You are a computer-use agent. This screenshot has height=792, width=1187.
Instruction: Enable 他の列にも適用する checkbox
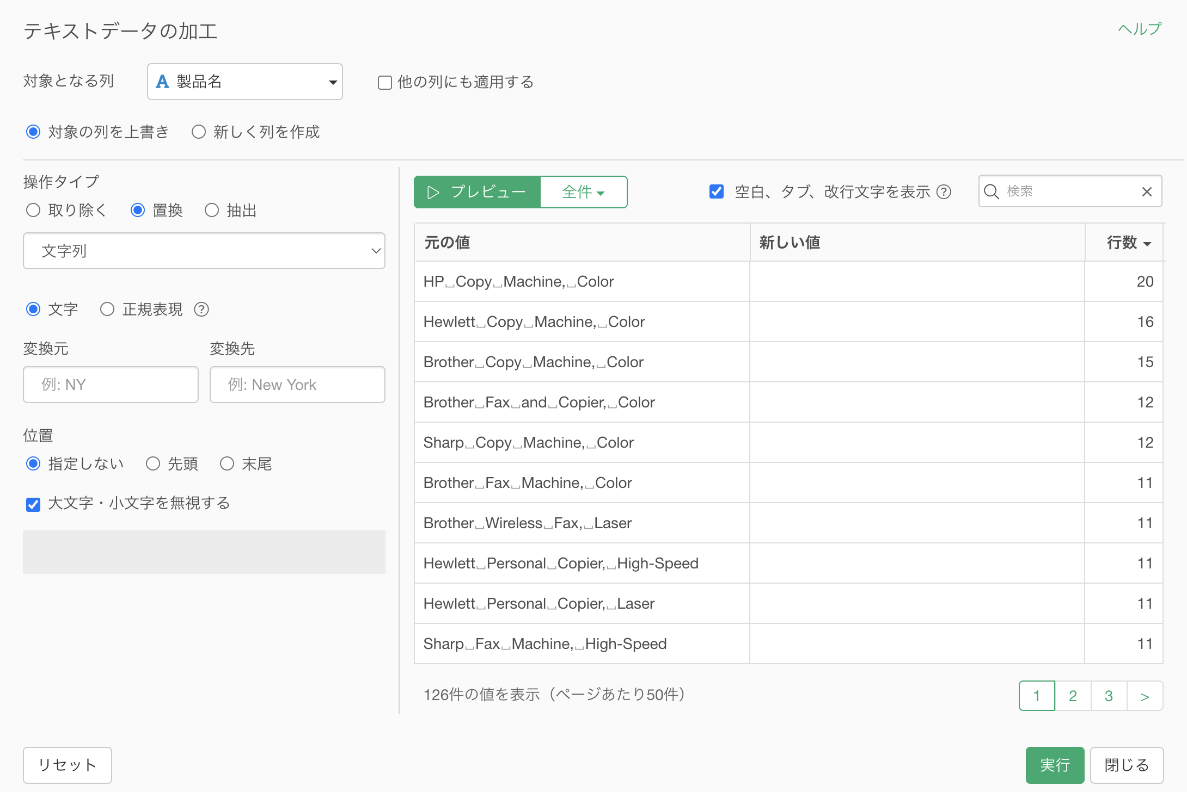coord(385,83)
